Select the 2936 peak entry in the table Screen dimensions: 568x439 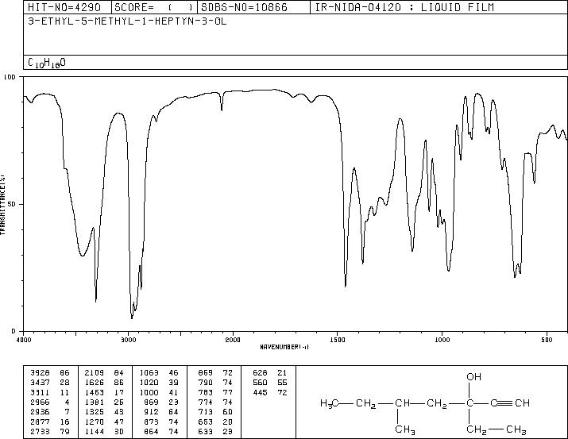(49, 412)
